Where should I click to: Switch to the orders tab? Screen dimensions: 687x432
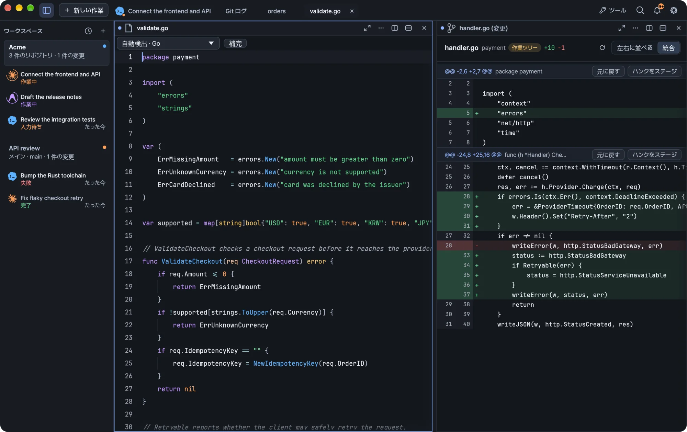click(x=277, y=11)
